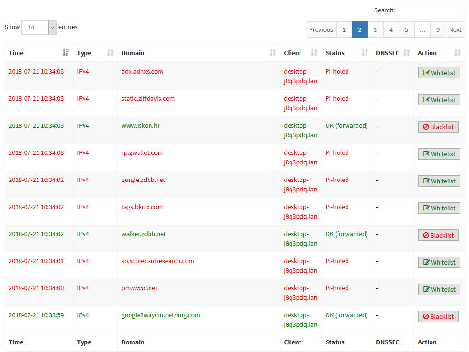Whitelist adx.adnxs.com
Viewport: 469px width, 352px height.
tap(439, 73)
